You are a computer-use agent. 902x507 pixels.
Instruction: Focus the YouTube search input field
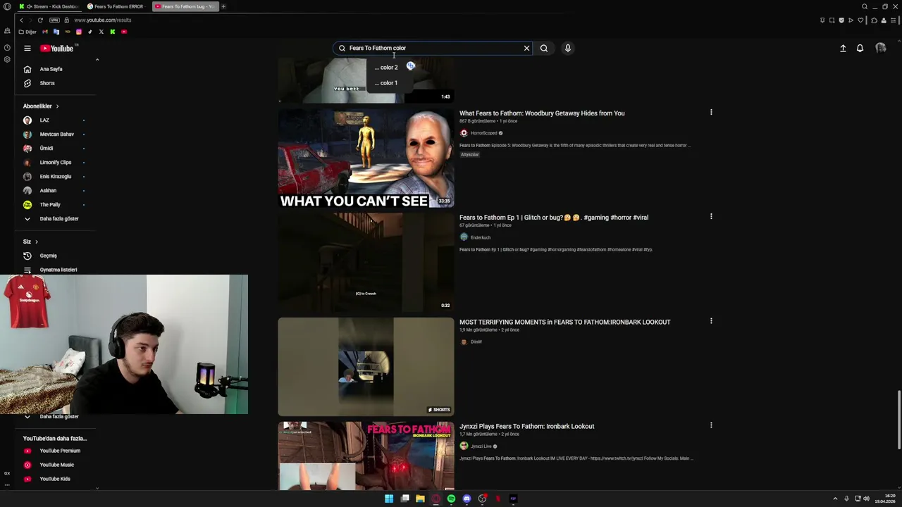coord(433,48)
